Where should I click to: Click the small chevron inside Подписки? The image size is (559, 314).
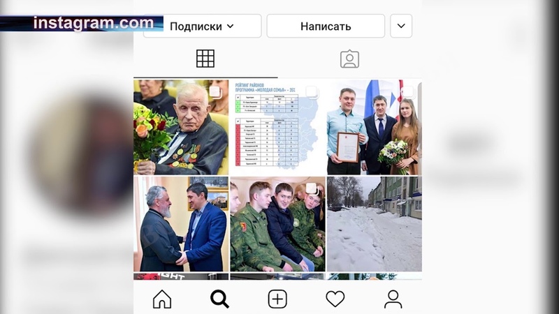[x=231, y=26]
